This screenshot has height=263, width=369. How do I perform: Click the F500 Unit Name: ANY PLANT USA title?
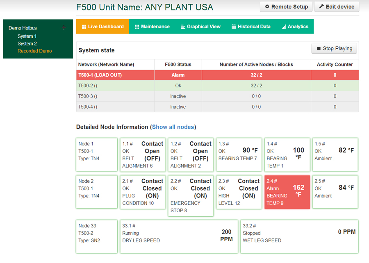pyautogui.click(x=145, y=7)
